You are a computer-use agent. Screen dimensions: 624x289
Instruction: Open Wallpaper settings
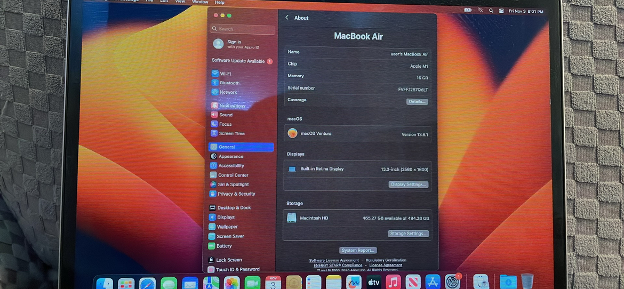point(223,227)
